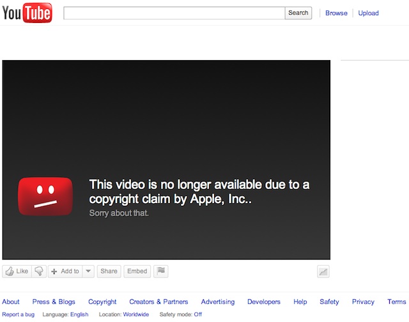409x322 pixels.
Task: Click the Report a bug link
Action: click(19, 314)
